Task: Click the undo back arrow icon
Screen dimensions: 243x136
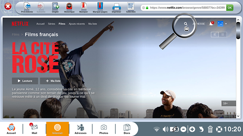Action: click(x=201, y=129)
